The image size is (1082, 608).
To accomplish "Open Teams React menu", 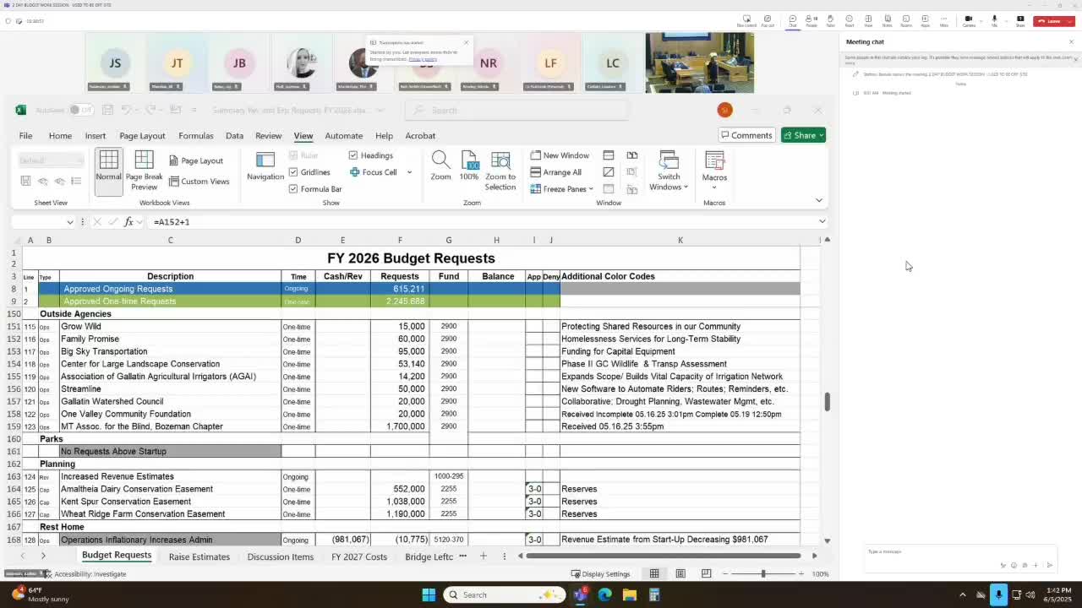I will tap(849, 20).
